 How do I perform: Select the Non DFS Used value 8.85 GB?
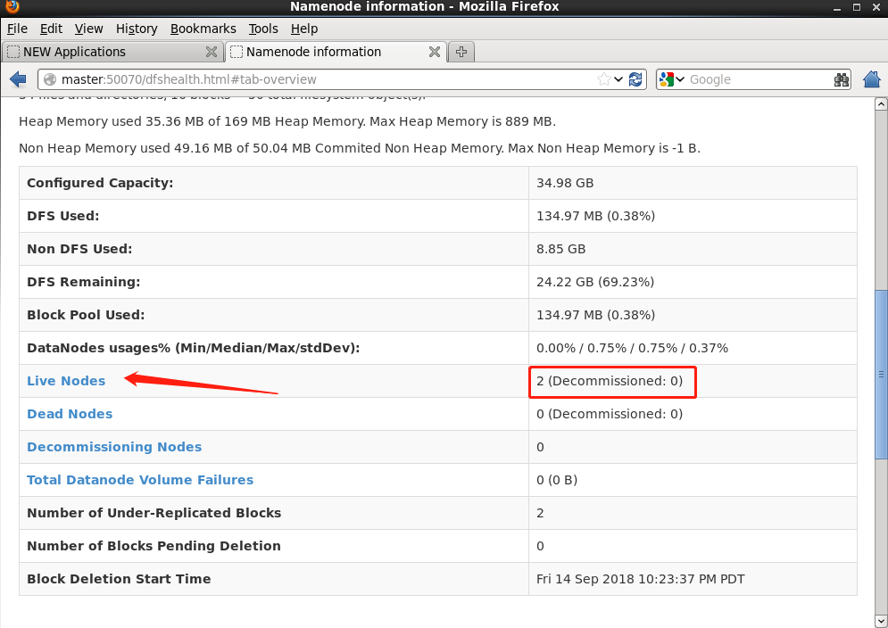pyautogui.click(x=560, y=249)
